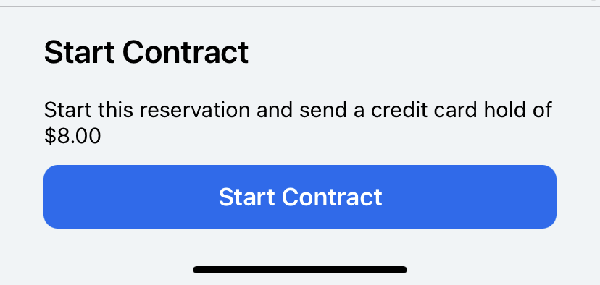
Task: Tap the iOS home indicator bar
Action: (x=300, y=270)
